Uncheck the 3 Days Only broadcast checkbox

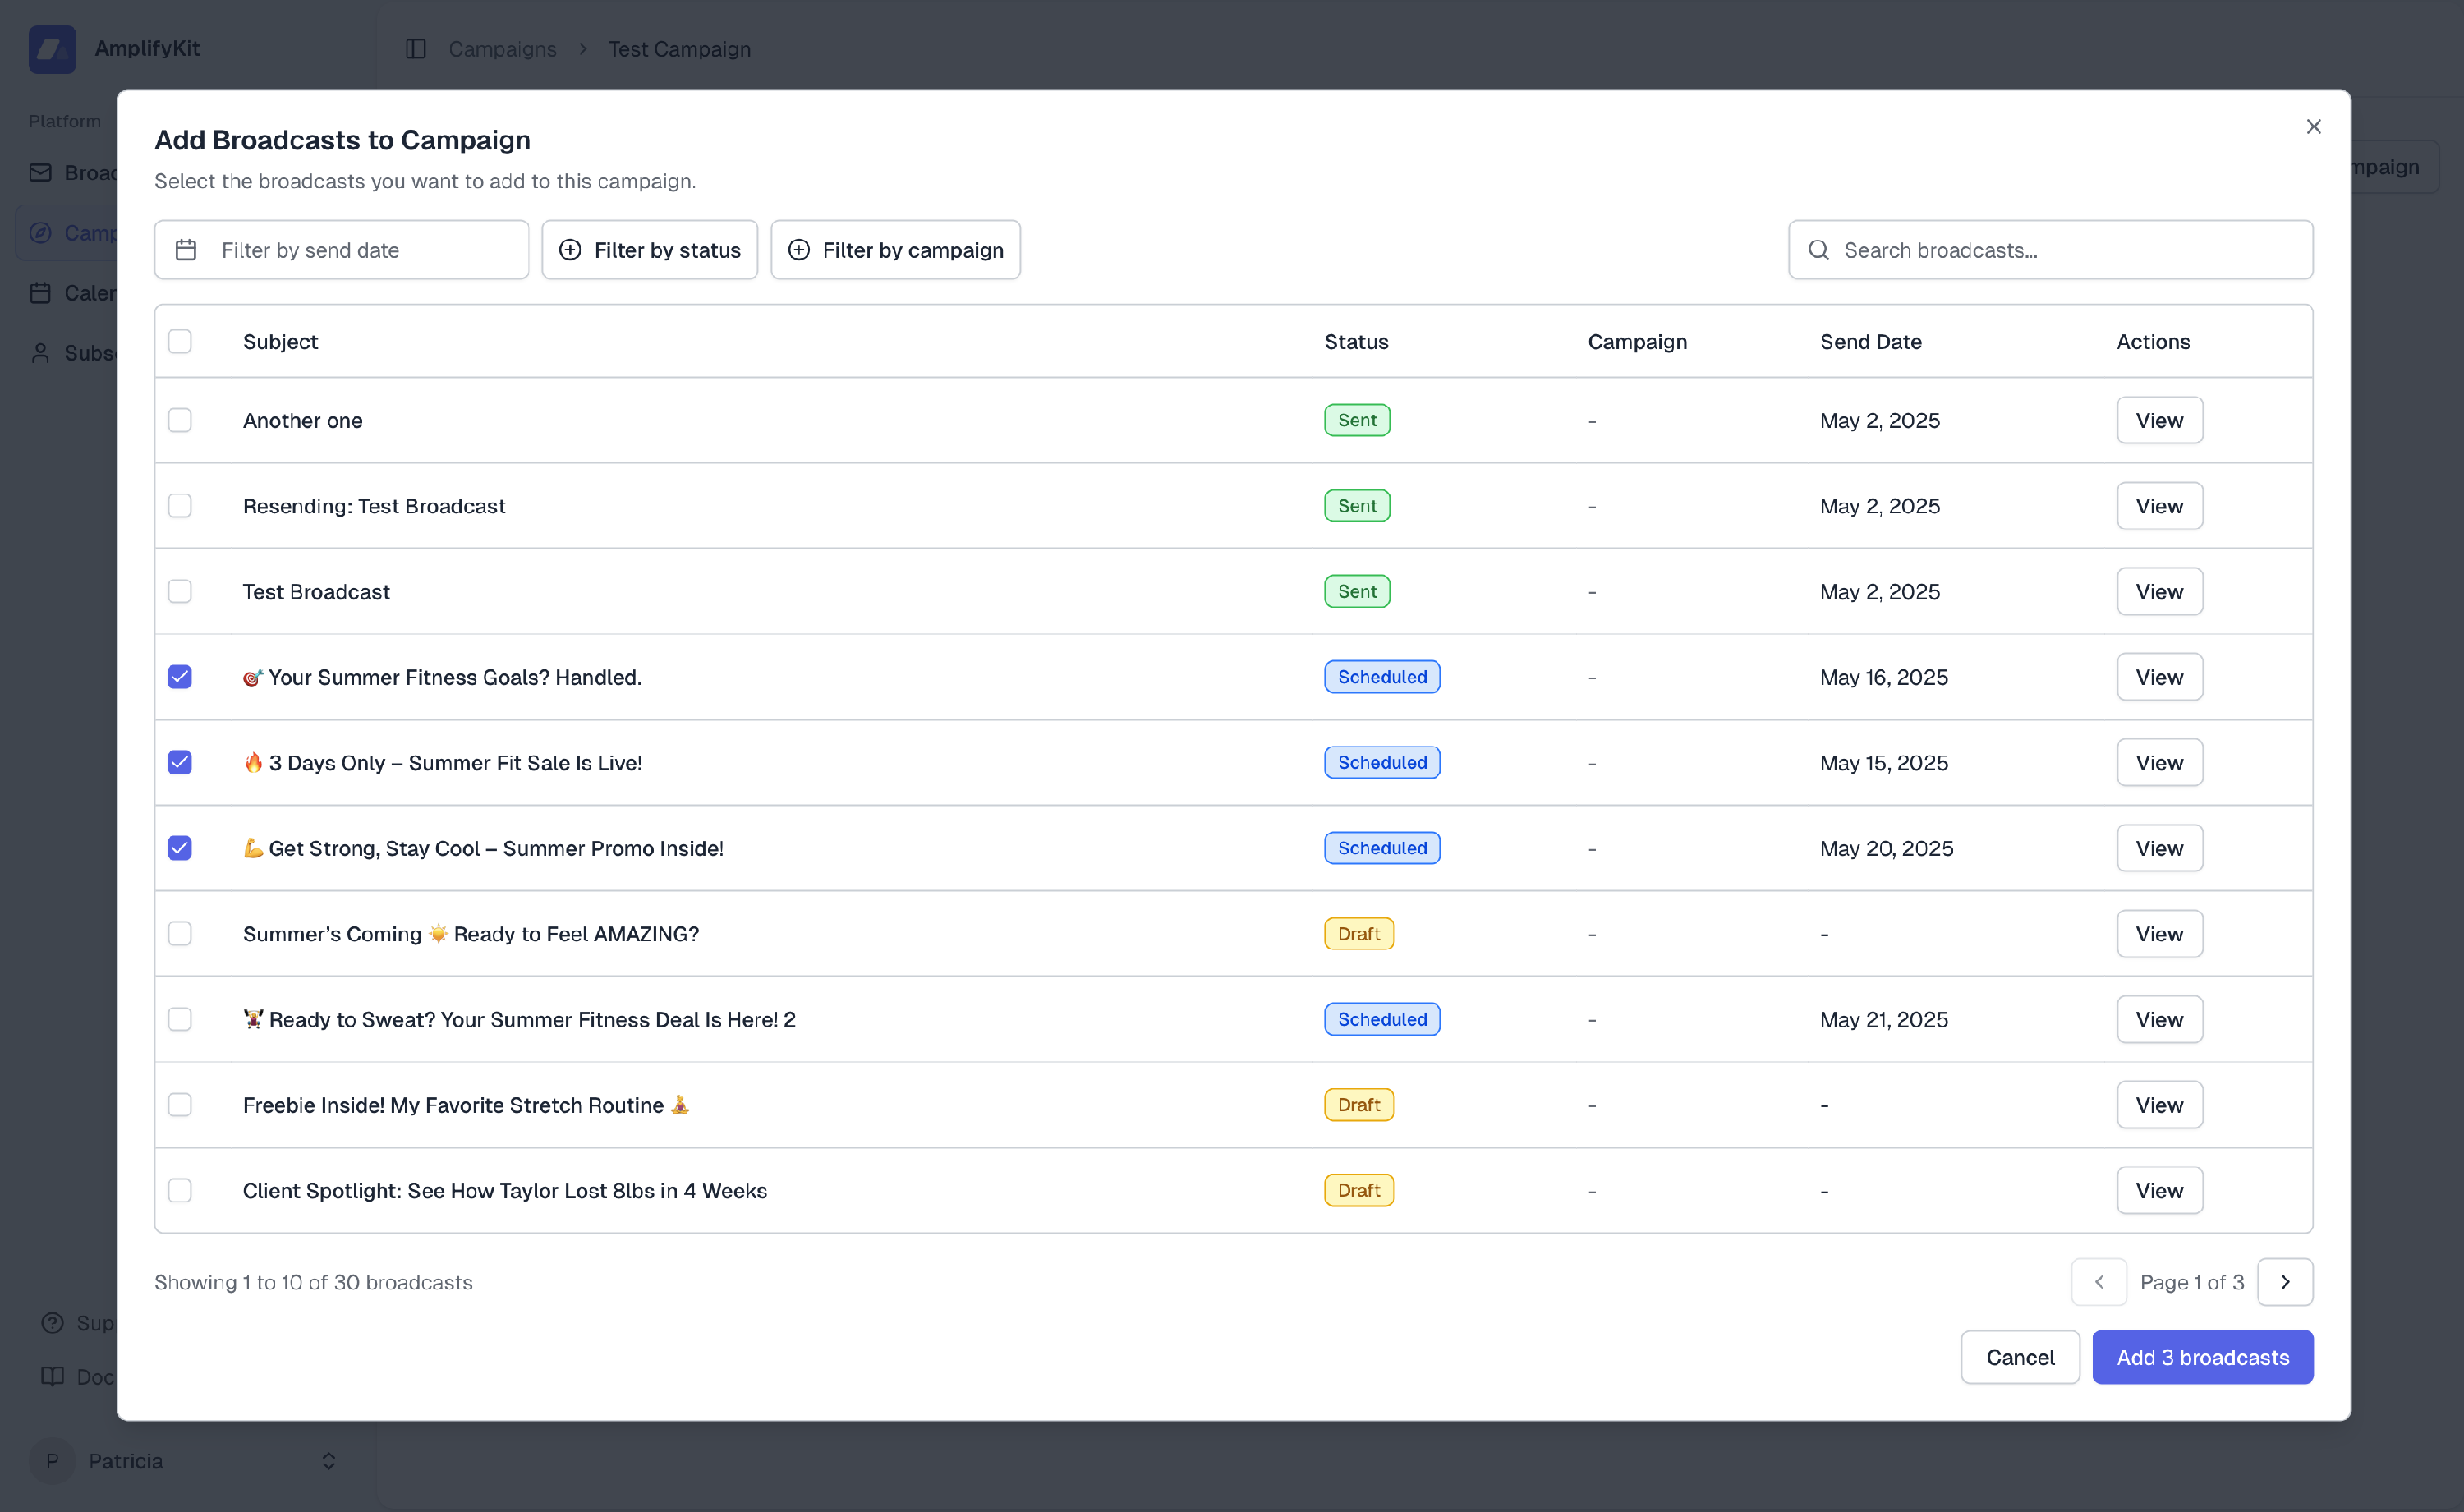pyautogui.click(x=180, y=763)
